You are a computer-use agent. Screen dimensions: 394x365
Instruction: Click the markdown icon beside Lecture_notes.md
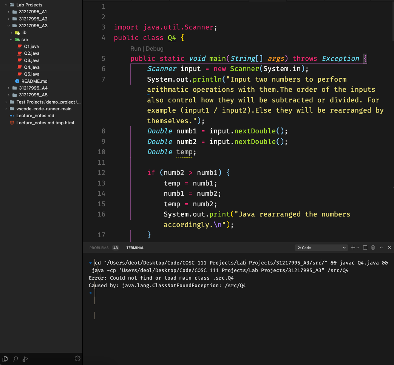[x=12, y=116]
